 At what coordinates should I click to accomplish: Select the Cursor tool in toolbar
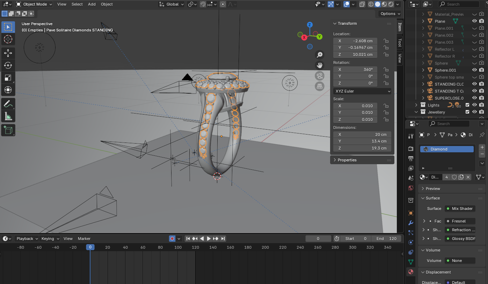coord(8,39)
